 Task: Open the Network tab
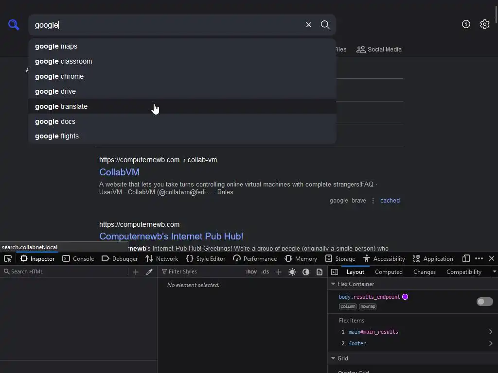[x=161, y=258]
